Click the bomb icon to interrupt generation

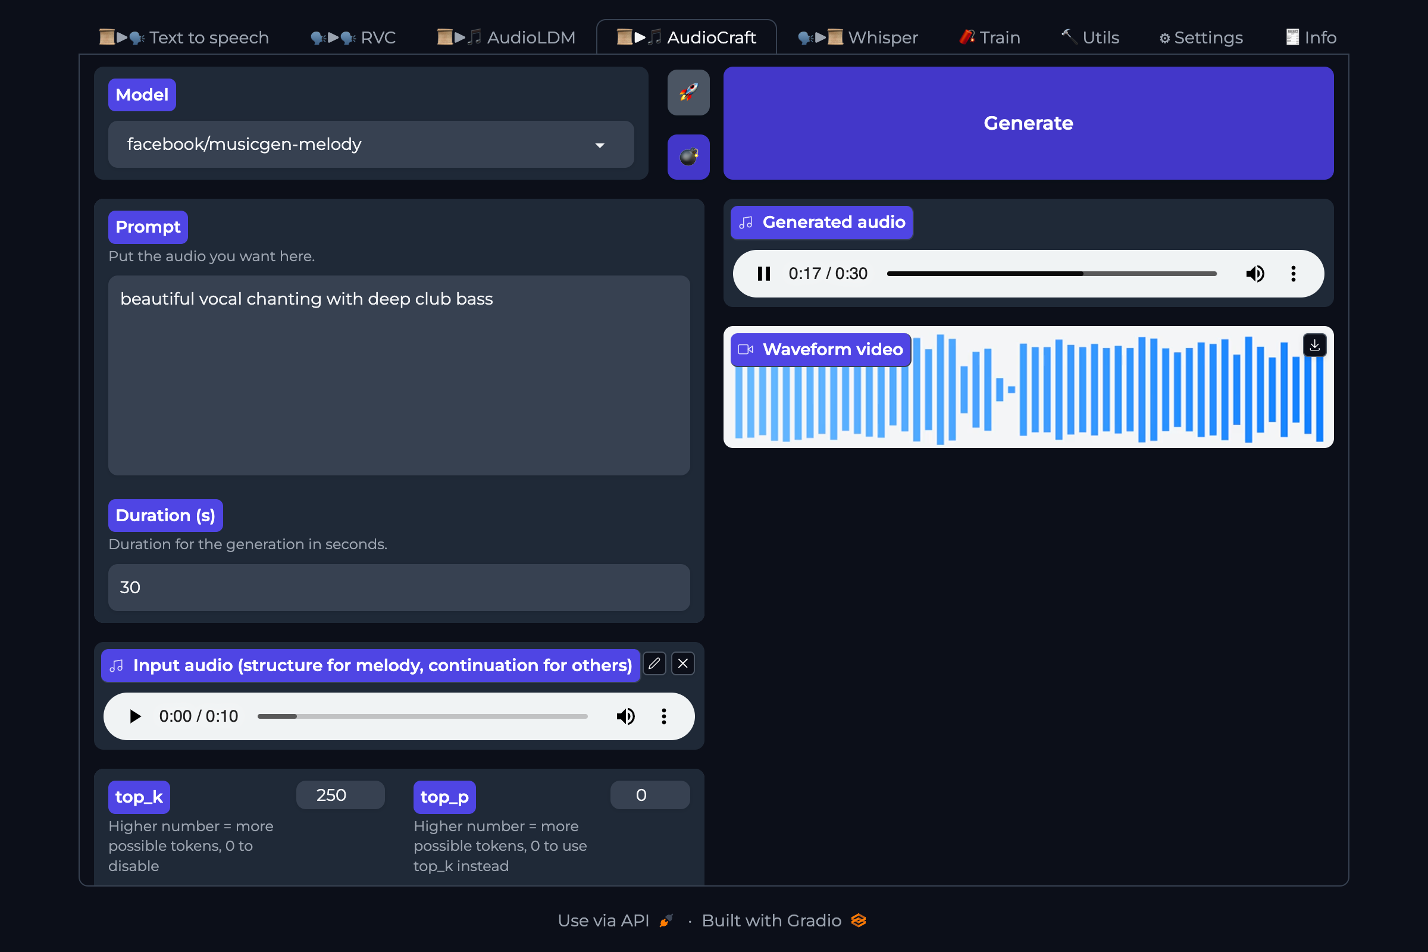pos(688,156)
